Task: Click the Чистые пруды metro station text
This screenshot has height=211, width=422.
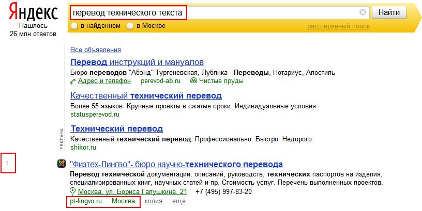Action: point(221,81)
